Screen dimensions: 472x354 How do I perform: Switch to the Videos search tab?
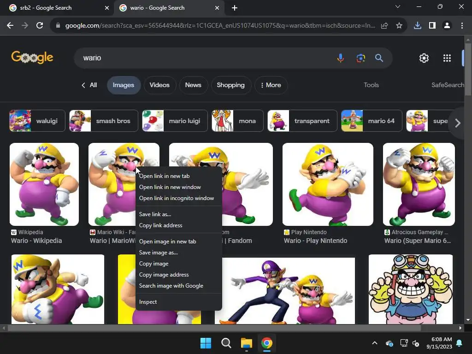(159, 85)
